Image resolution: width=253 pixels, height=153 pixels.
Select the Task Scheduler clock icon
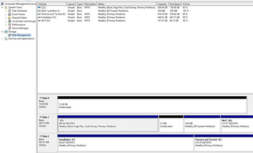pos(9,11)
